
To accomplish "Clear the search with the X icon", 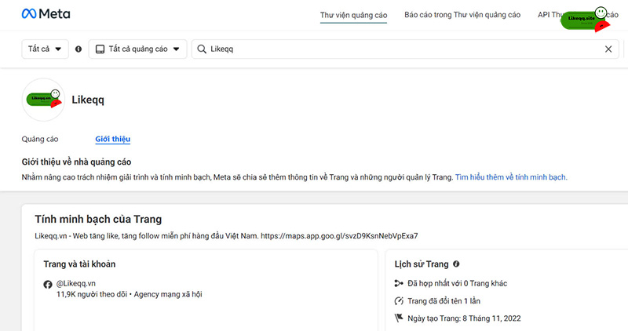I will click(608, 49).
